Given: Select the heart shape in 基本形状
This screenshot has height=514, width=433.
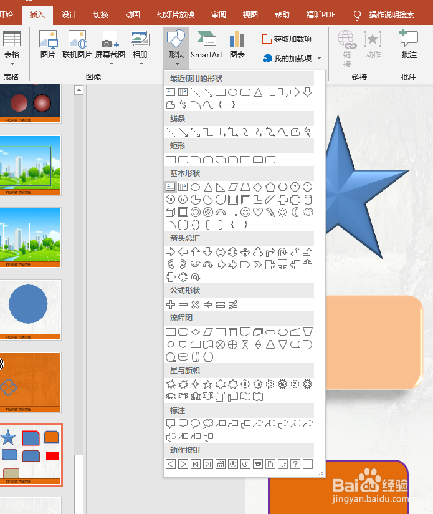Looking at the screenshot, I should click(258, 212).
